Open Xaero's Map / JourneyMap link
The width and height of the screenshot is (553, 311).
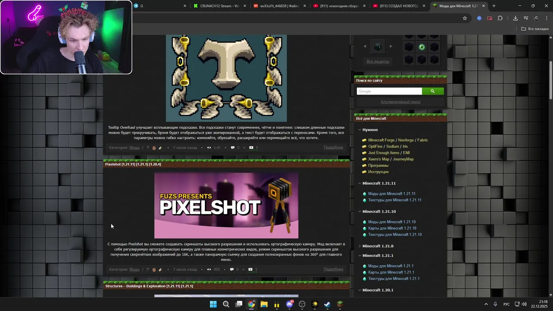coord(391,159)
